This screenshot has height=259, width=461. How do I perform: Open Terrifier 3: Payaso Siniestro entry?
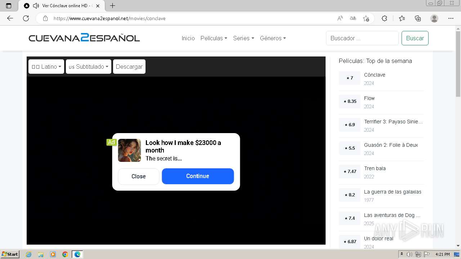(393, 122)
